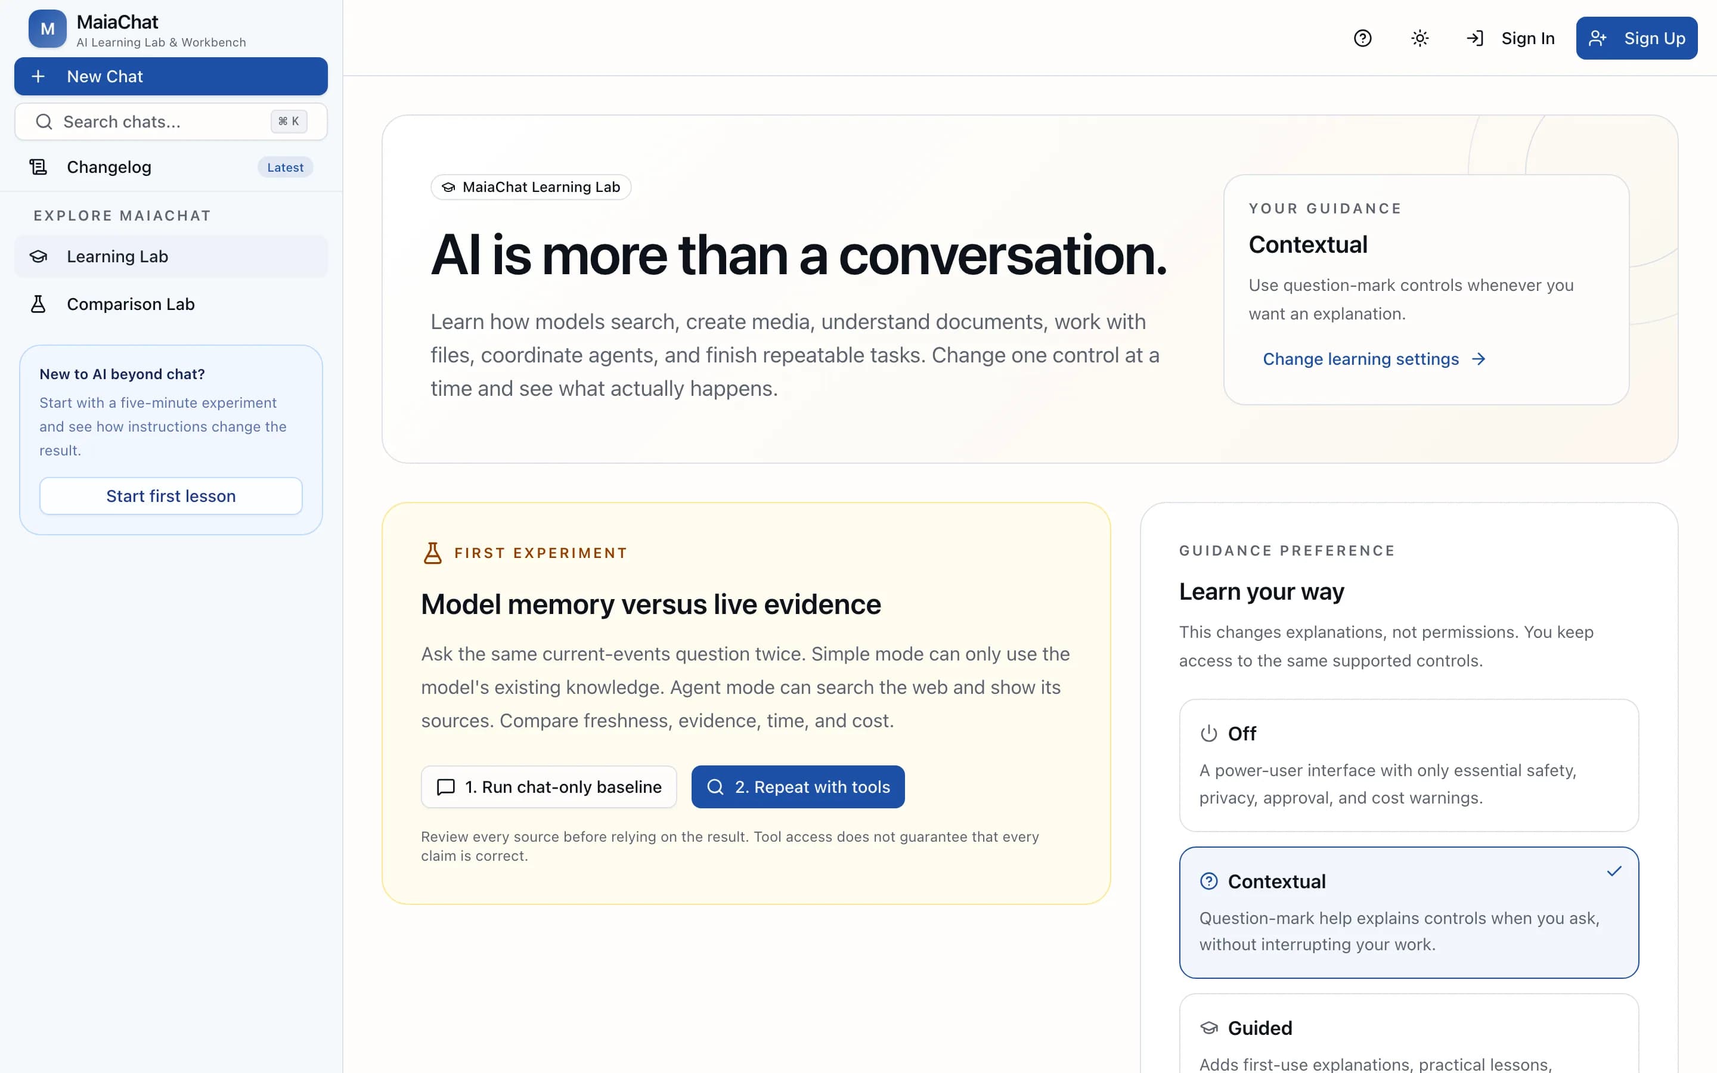Click the Sign Up button
Viewport: 1717px width, 1073px height.
click(x=1637, y=38)
